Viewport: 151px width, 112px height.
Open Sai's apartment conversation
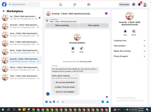tap(21, 18)
